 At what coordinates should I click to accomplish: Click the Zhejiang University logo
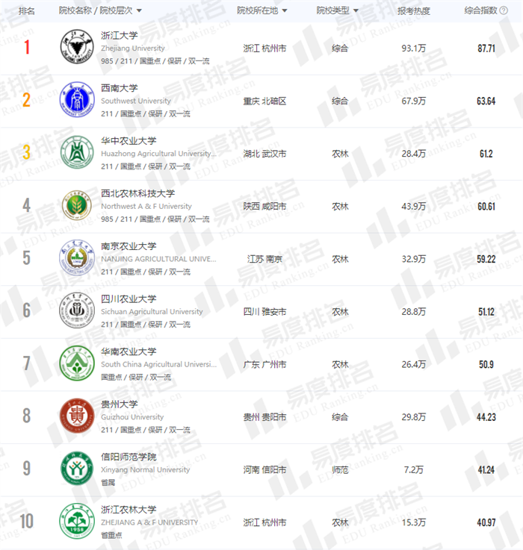click(75, 48)
